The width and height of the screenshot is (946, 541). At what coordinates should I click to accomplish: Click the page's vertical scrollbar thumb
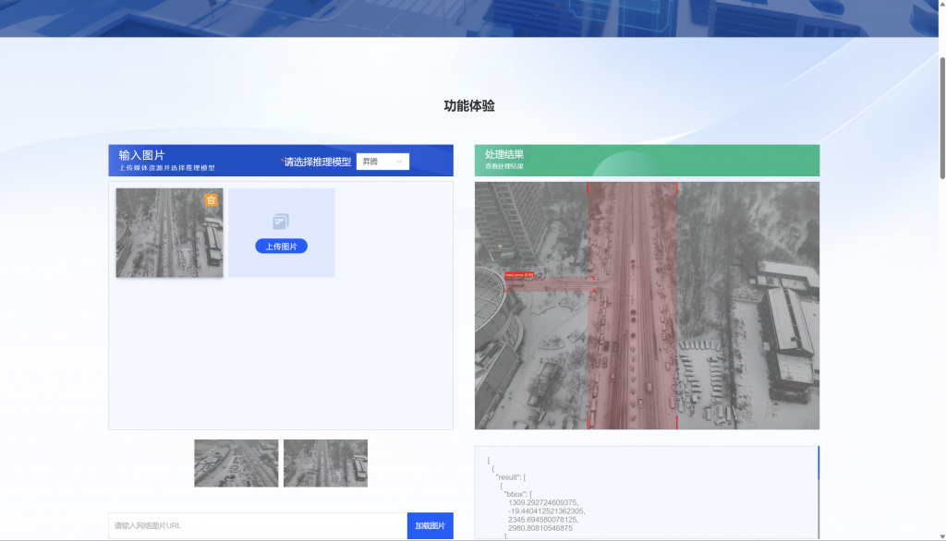click(941, 115)
